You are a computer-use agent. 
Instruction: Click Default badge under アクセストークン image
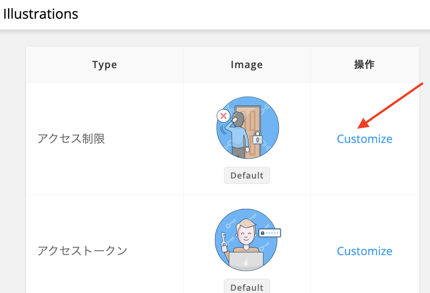pyautogui.click(x=247, y=286)
